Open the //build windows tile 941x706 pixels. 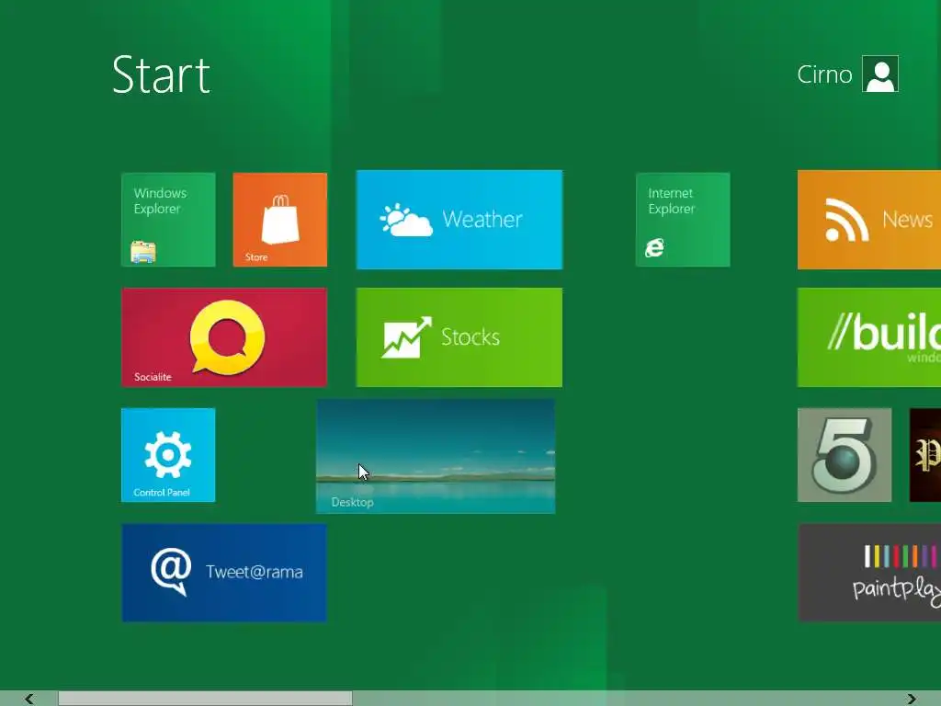(869, 337)
